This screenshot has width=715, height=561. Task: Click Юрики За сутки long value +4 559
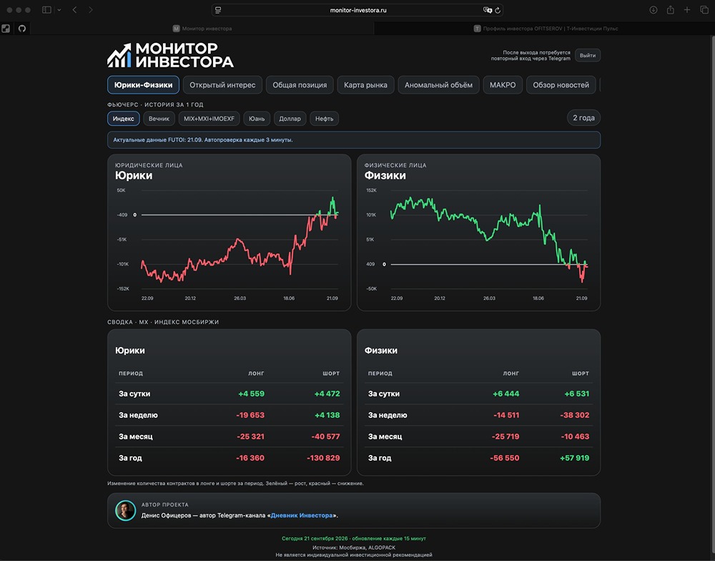[x=251, y=394]
